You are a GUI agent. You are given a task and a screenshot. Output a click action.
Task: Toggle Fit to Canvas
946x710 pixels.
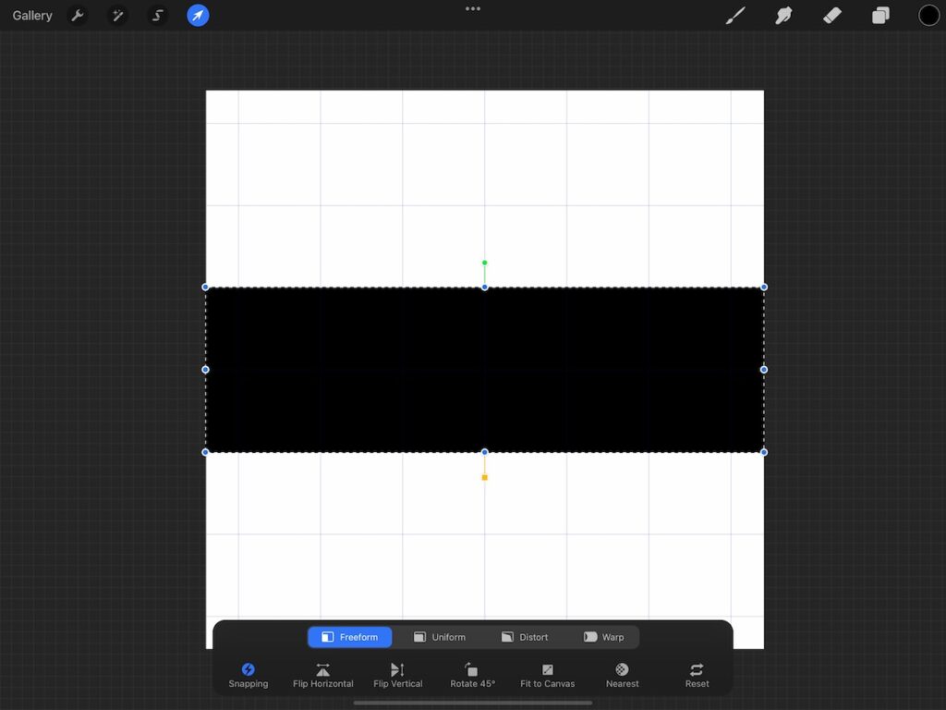point(546,674)
